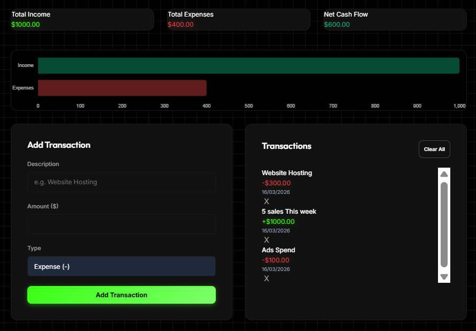Click the red Expenses bar in chart
Image resolution: width=476 pixels, height=331 pixels.
[122, 88]
